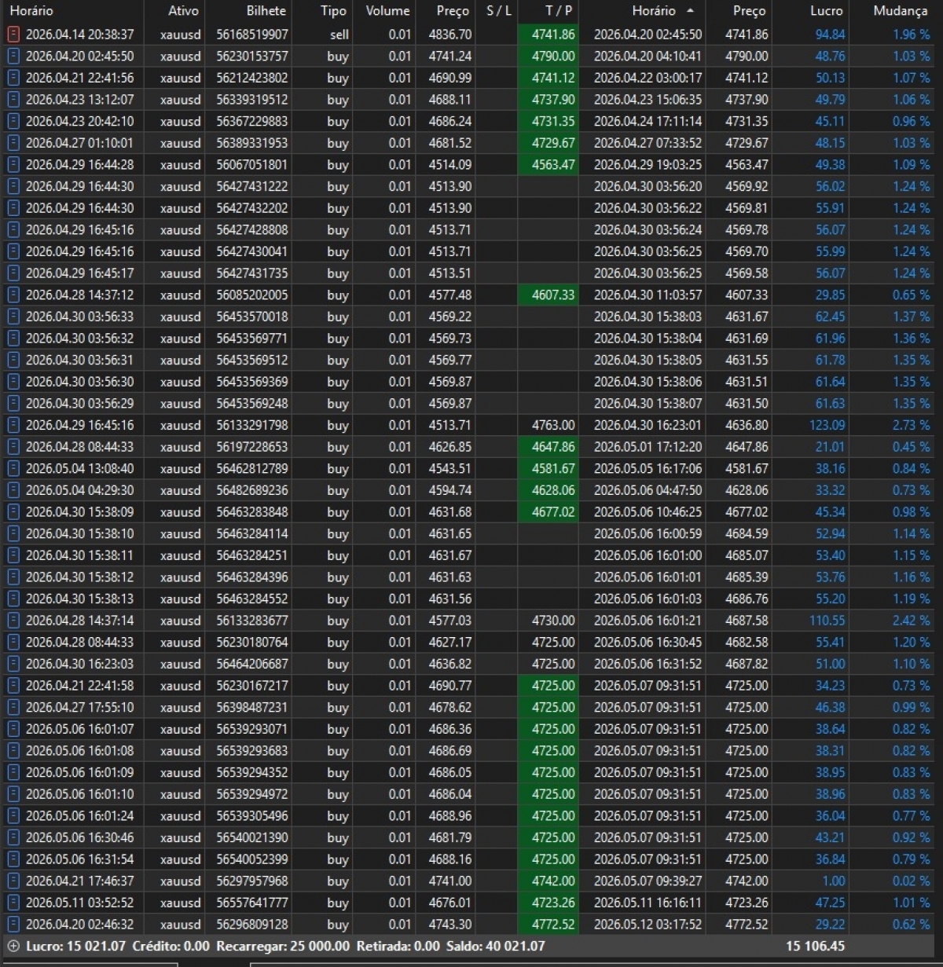Click the icon beside ticket 56085202005
The width and height of the screenshot is (943, 967).
(13, 295)
